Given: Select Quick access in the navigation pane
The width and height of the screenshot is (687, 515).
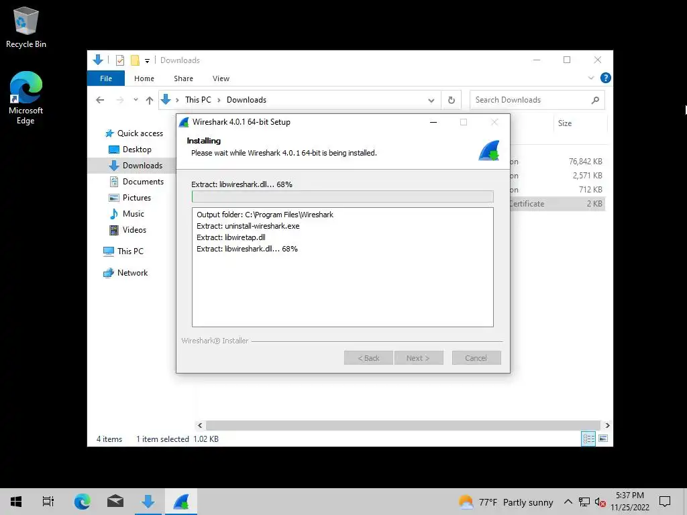Looking at the screenshot, I should coord(134,133).
